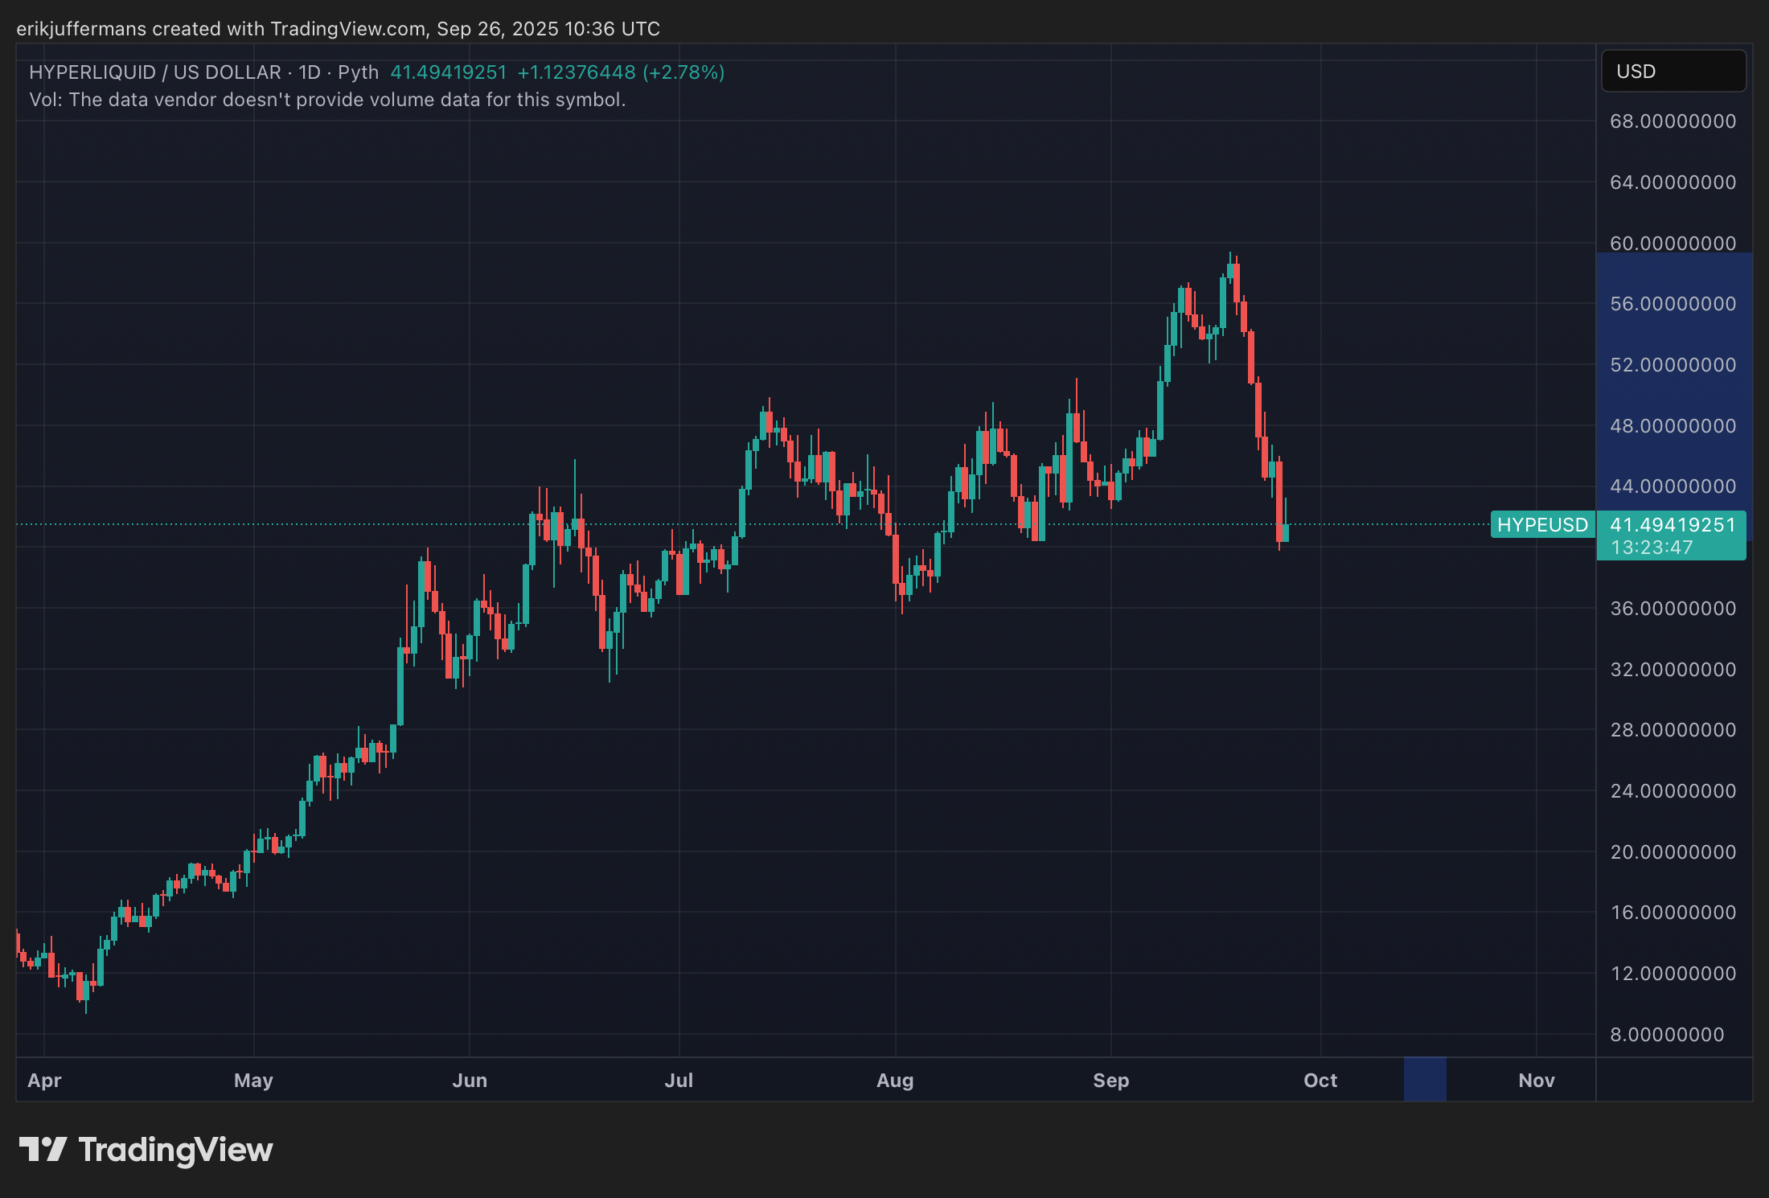
Task: Click the Pyth data source label
Action: 358,72
